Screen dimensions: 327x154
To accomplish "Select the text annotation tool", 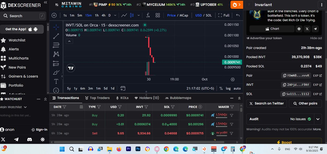I will pyautogui.click(x=56, y=81).
